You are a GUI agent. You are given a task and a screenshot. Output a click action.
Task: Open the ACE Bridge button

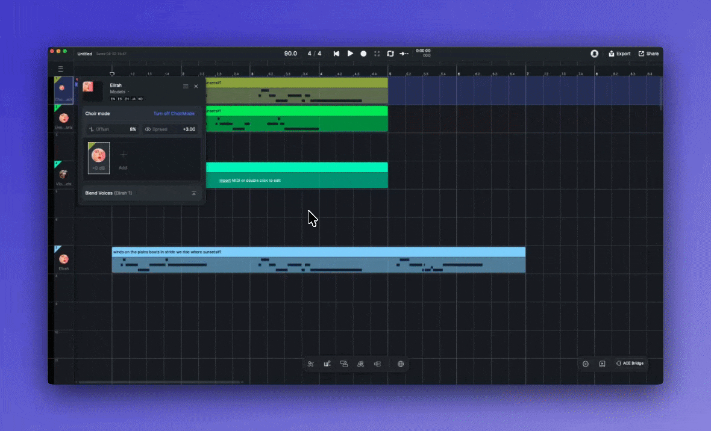tap(630, 364)
